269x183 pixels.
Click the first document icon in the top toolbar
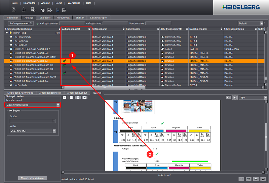click(x=14, y=10)
